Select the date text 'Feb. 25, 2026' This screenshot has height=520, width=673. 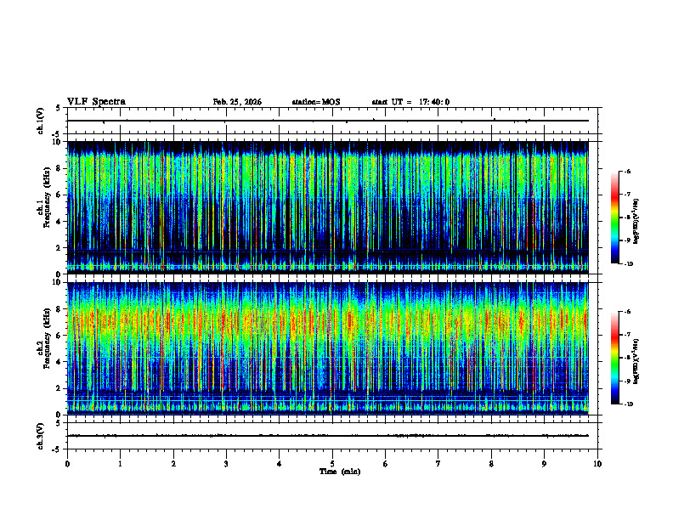[237, 102]
